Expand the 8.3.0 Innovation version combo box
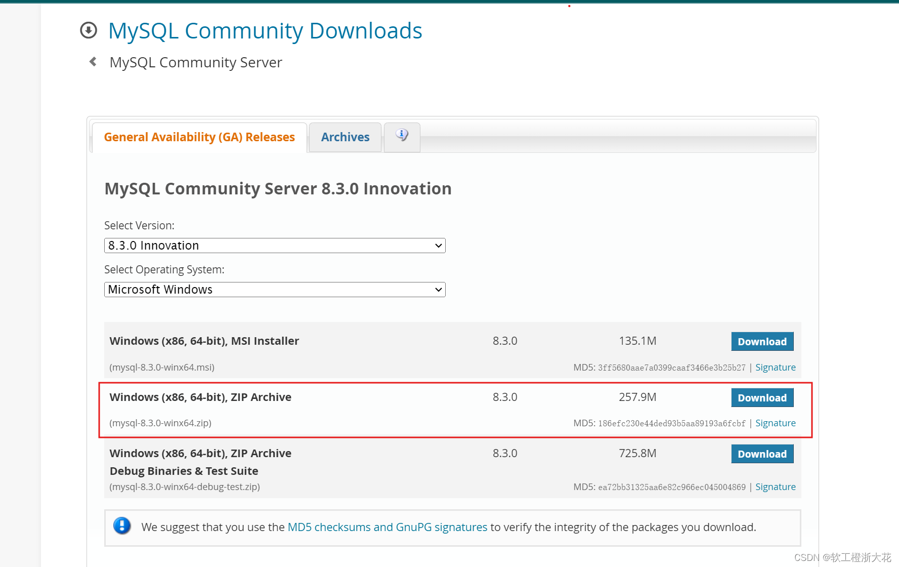 click(274, 246)
